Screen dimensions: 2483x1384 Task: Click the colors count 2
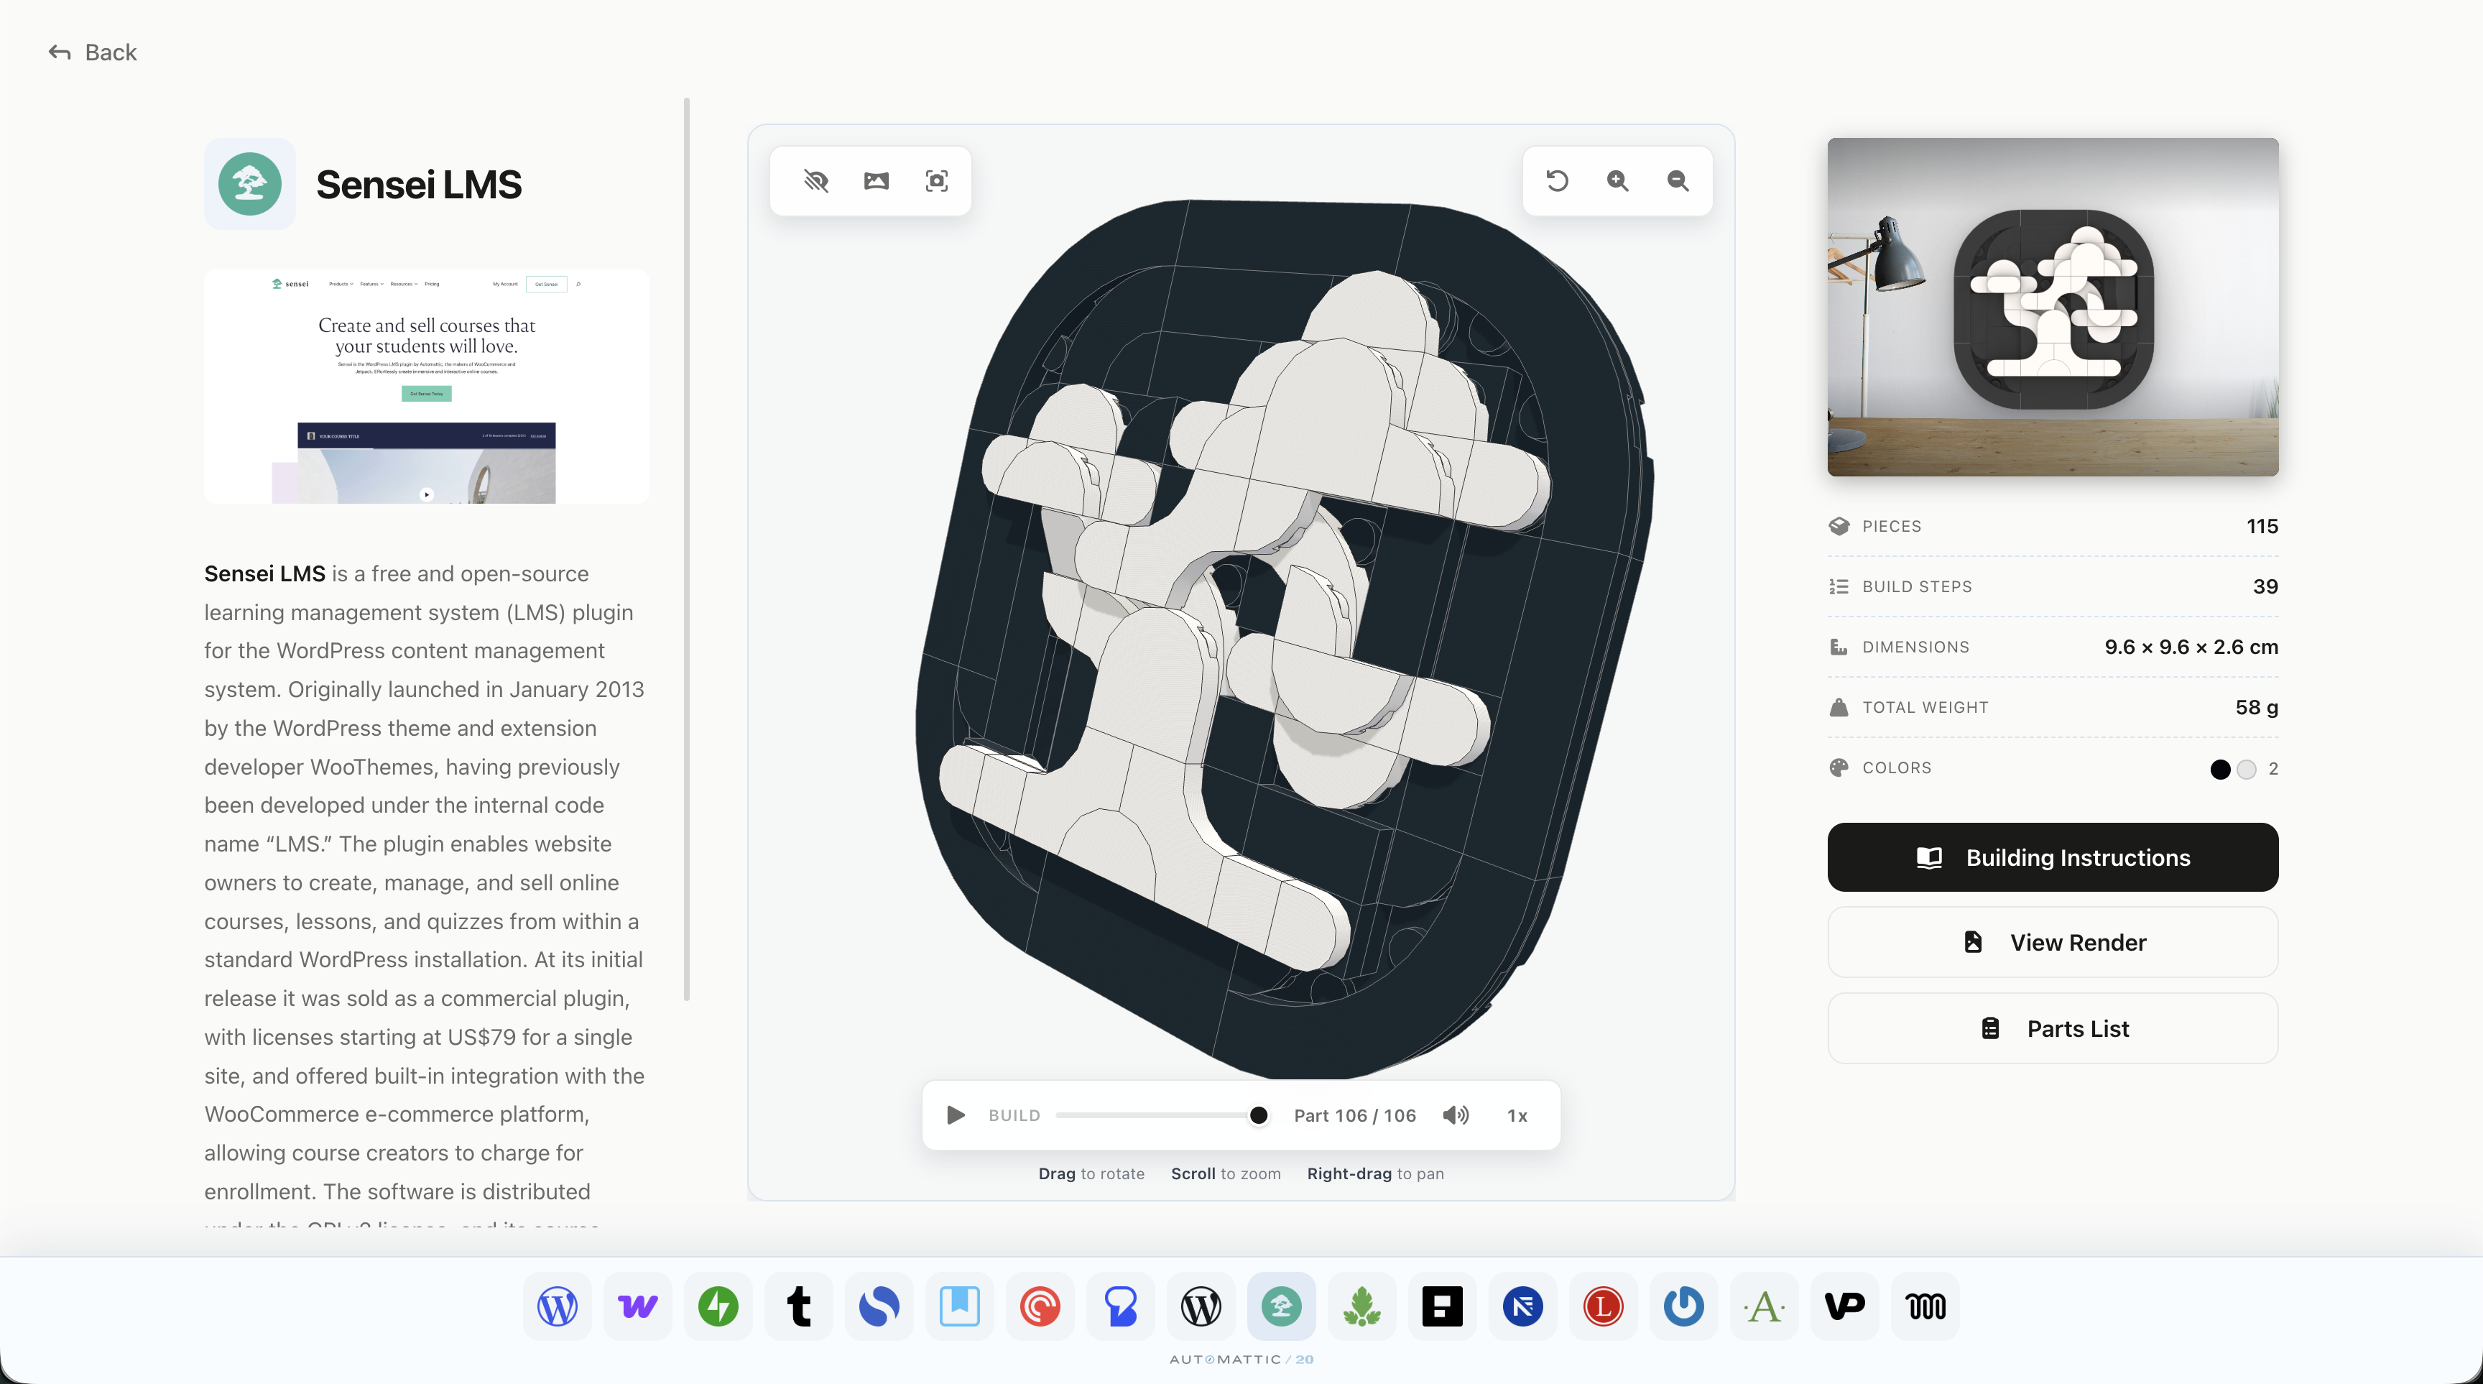pos(2273,769)
